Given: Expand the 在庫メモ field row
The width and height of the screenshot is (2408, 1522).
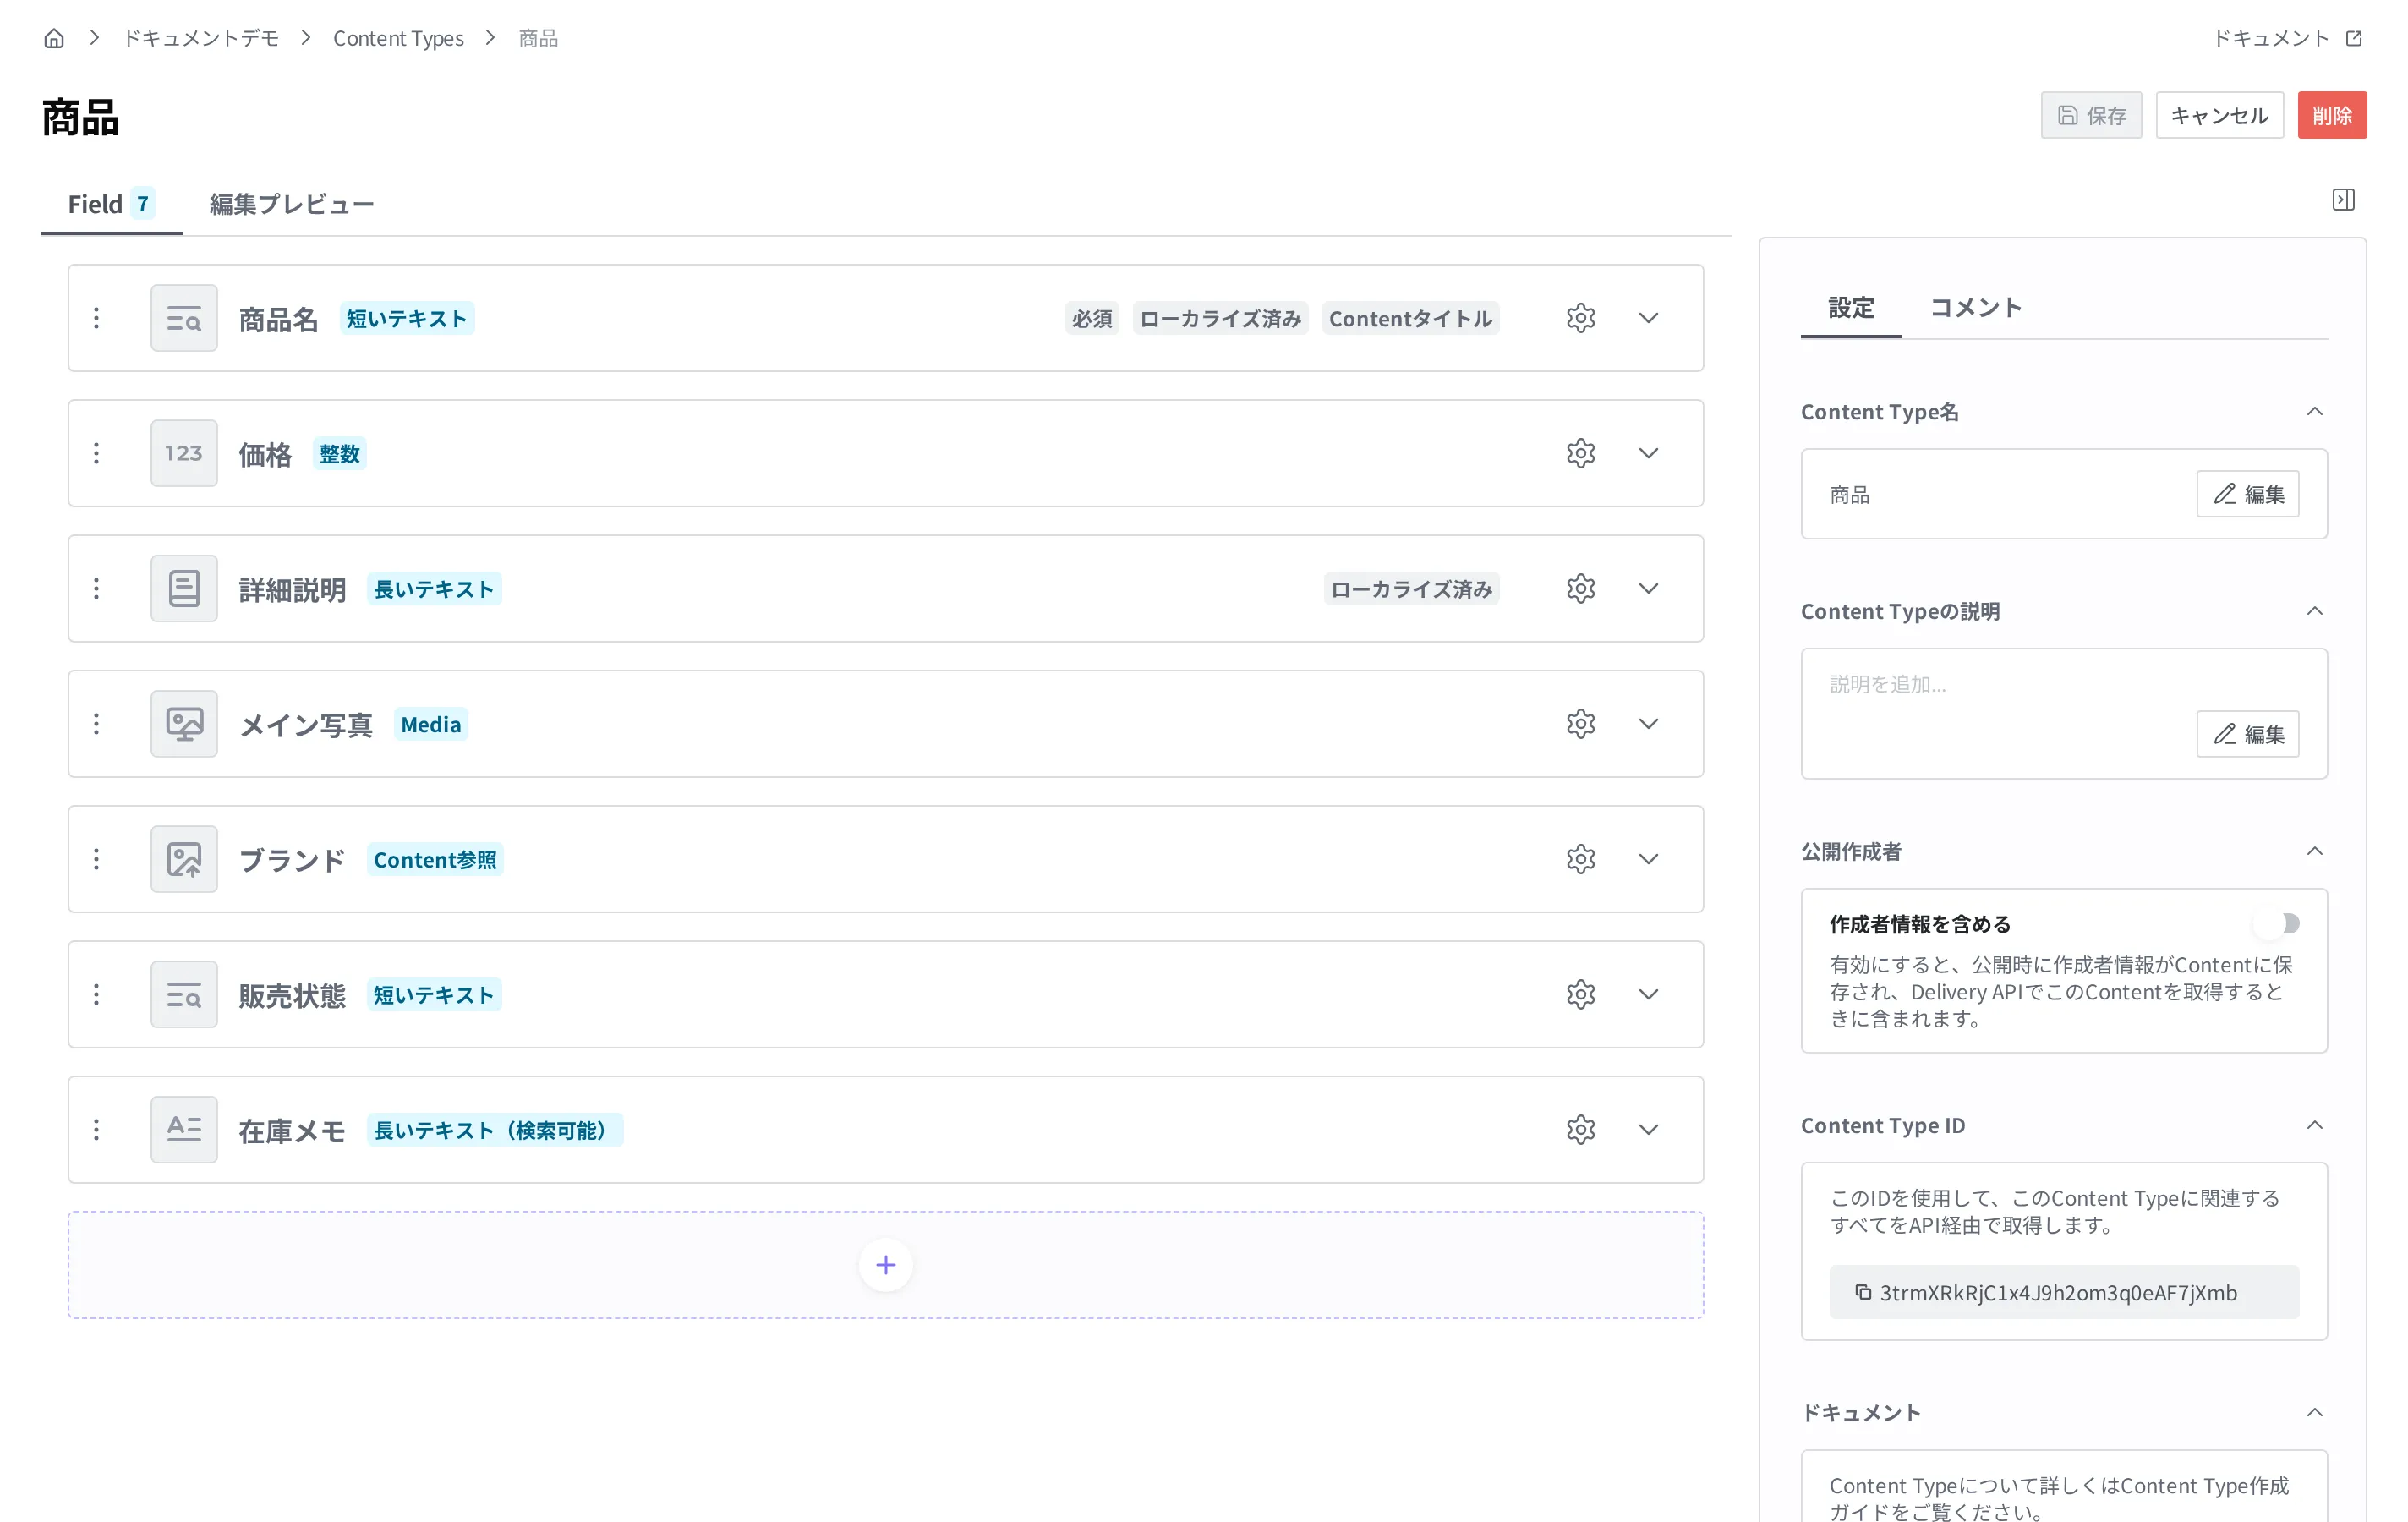Looking at the screenshot, I should point(1648,1129).
